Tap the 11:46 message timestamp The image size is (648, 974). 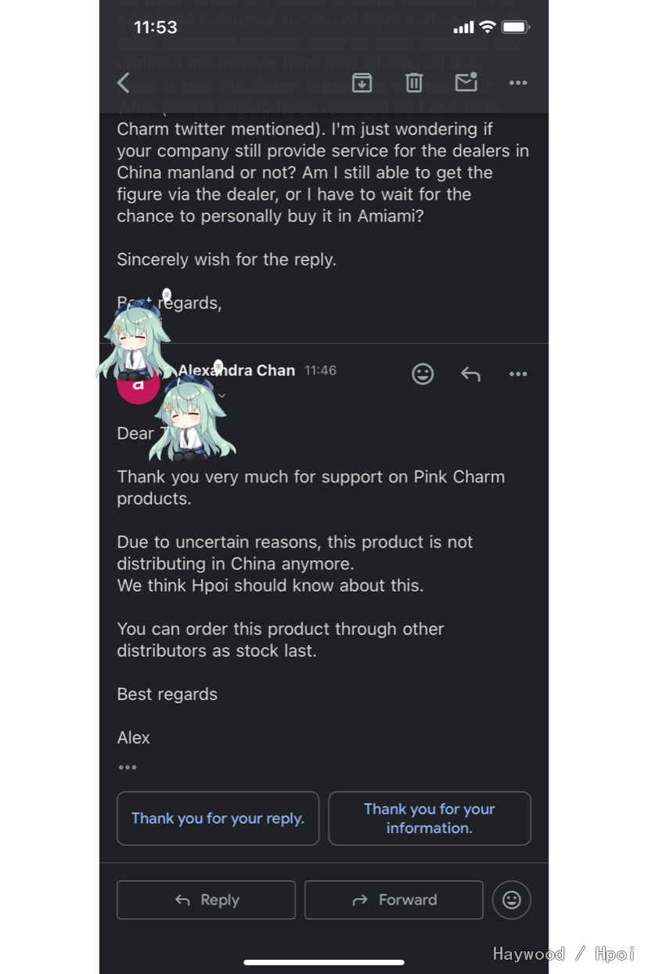(x=320, y=370)
